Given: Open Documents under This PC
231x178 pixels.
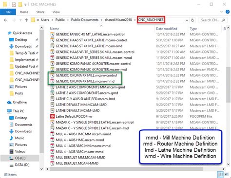Looking at the screenshot, I should pos(23,125).
